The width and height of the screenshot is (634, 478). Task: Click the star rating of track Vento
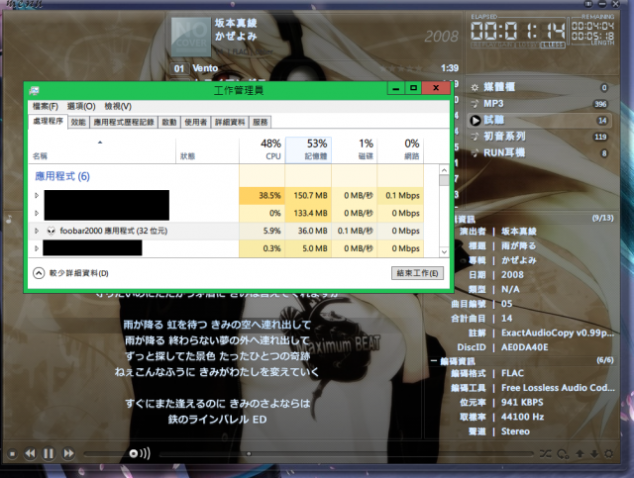coord(401,68)
